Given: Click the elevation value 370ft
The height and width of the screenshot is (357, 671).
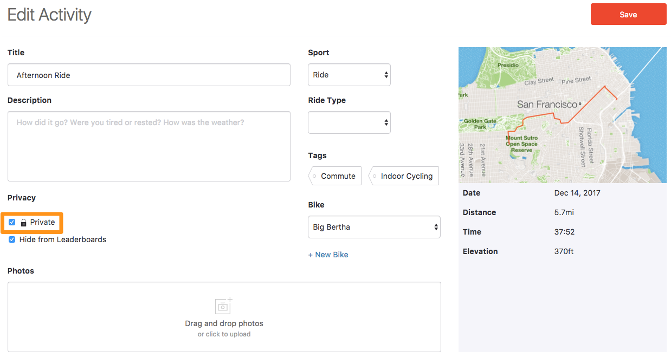Looking at the screenshot, I should 564,251.
